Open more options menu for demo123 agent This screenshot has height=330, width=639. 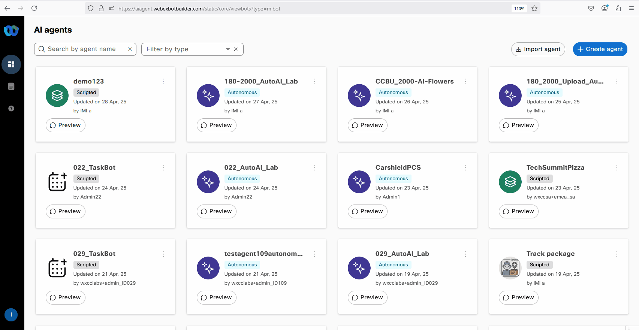[163, 82]
